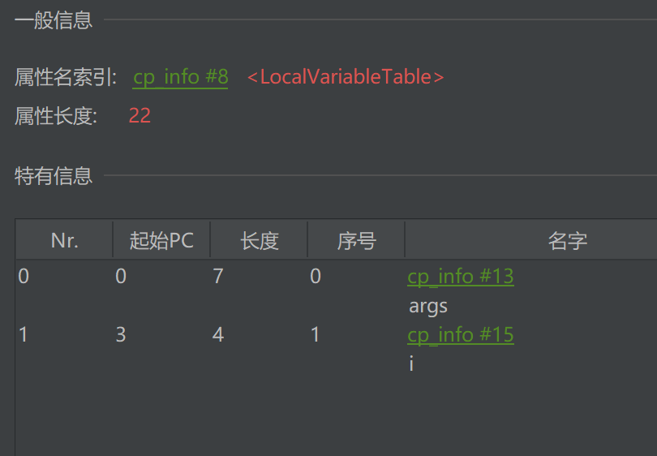
Task: Click the 长度 value 4 in second row
Action: pos(217,335)
